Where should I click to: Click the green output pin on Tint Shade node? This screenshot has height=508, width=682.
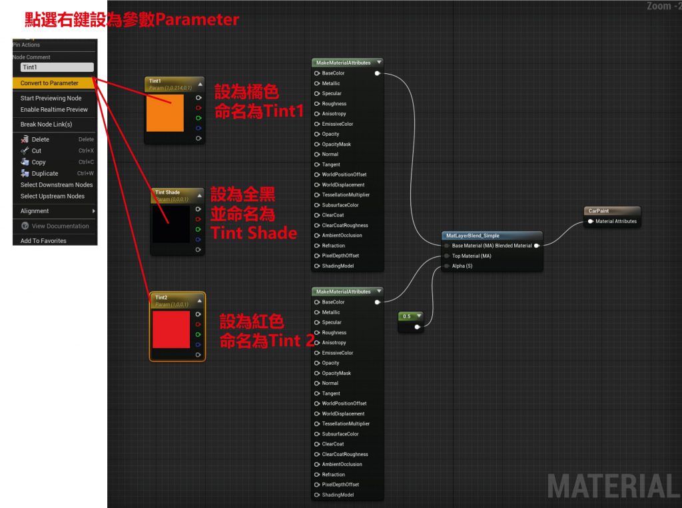[x=198, y=229]
